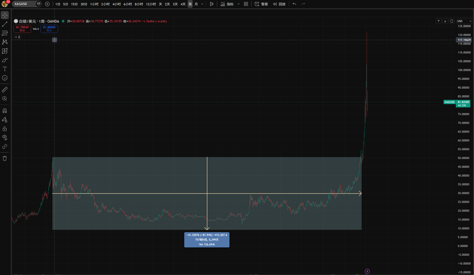Select the ruler measure tool
474x275 pixels.
pyautogui.click(x=5, y=90)
